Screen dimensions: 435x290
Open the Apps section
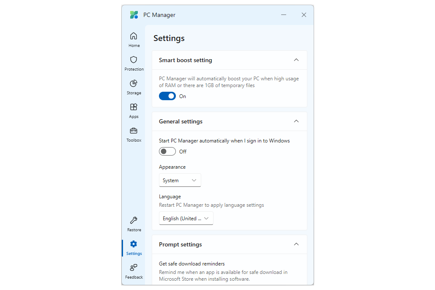(134, 111)
